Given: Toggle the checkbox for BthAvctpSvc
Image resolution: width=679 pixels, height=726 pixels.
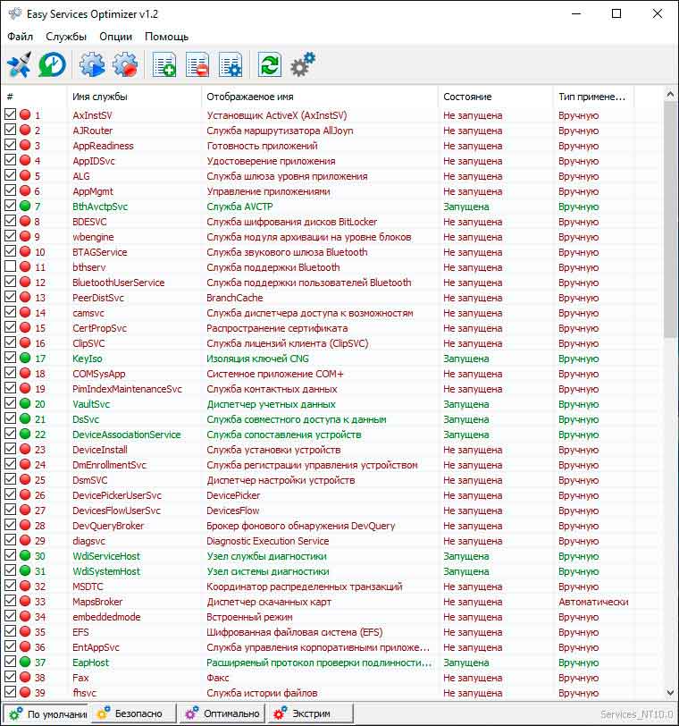Looking at the screenshot, I should [10, 206].
